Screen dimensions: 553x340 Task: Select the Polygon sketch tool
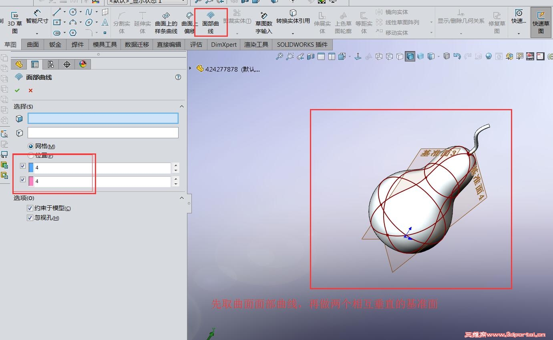73,33
